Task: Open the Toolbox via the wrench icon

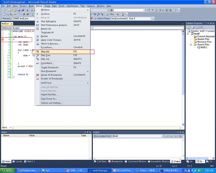Action: click(x=163, y=10)
